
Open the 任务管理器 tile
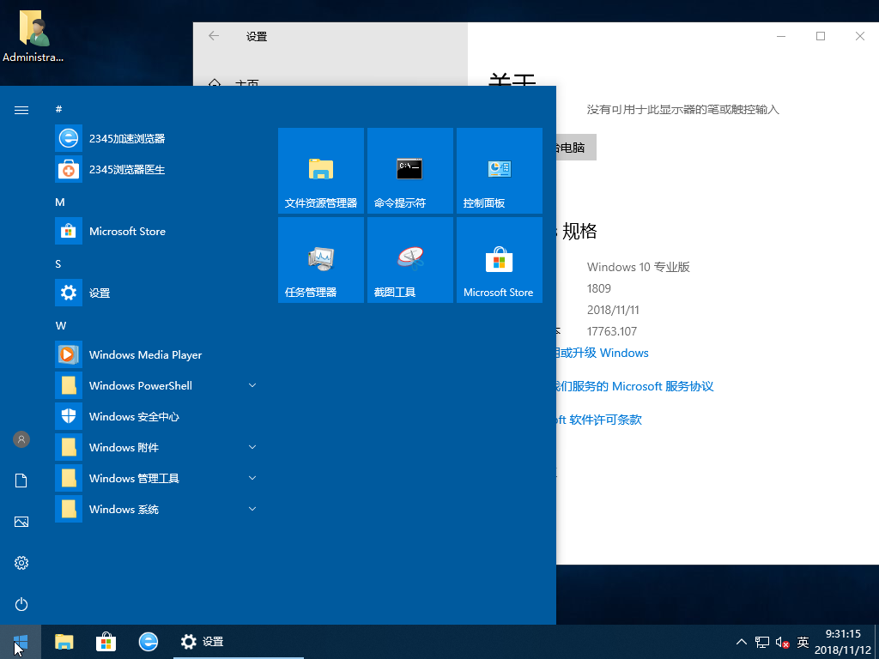tap(321, 260)
